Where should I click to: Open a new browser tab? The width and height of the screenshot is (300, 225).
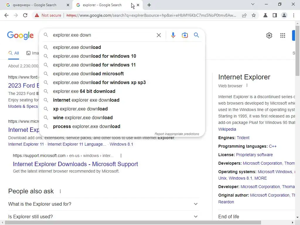[x=149, y=5]
